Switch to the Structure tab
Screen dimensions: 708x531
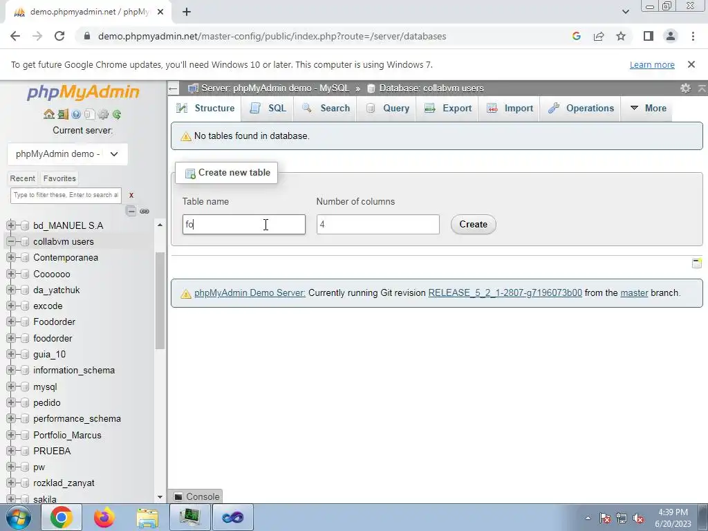click(x=206, y=109)
